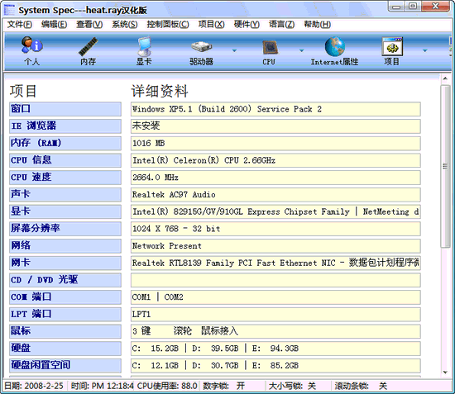Click the empty CD / DVD drive field
The height and width of the screenshot is (394, 455).
coord(275,280)
